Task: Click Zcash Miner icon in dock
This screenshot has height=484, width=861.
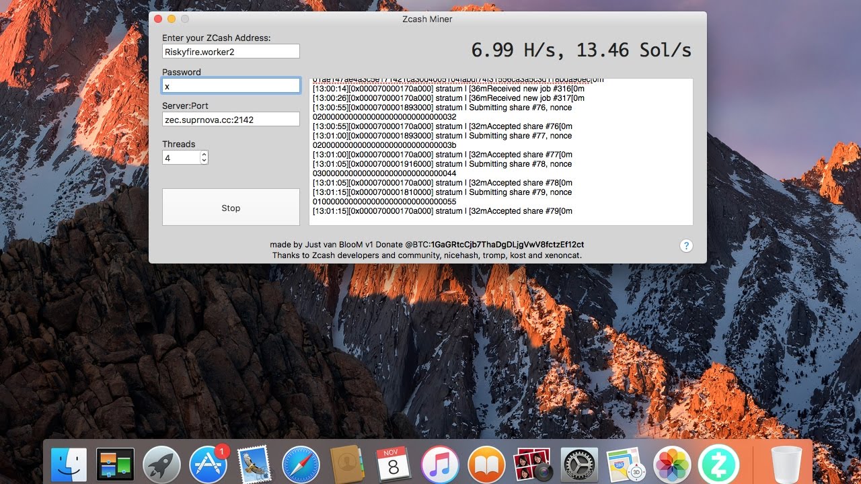Action: (718, 465)
